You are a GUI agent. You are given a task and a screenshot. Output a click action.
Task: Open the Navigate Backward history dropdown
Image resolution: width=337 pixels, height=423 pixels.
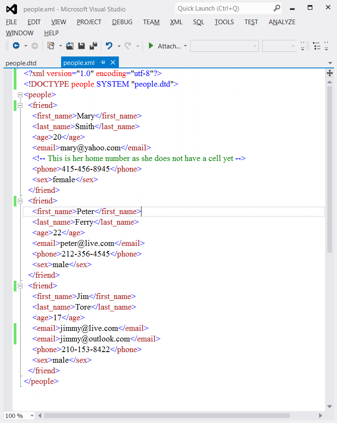[x=25, y=46]
